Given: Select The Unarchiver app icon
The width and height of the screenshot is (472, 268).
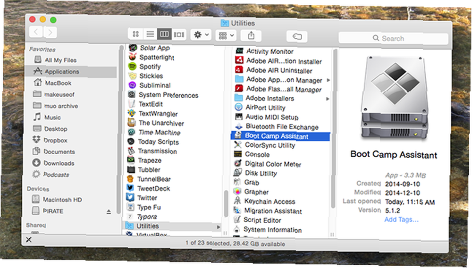Looking at the screenshot, I should pyautogui.click(x=132, y=122).
